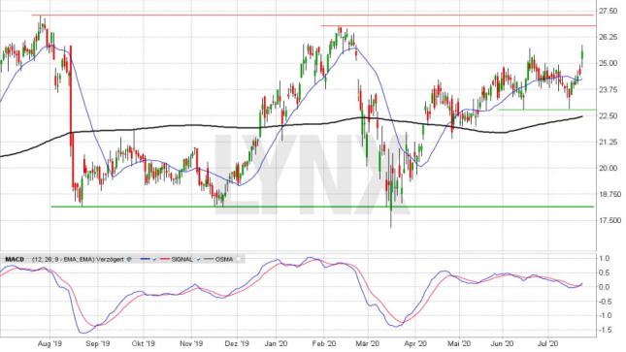Screen dimensions: 626x352
Task: Click the Okt '19 date label
Action: tap(143, 343)
